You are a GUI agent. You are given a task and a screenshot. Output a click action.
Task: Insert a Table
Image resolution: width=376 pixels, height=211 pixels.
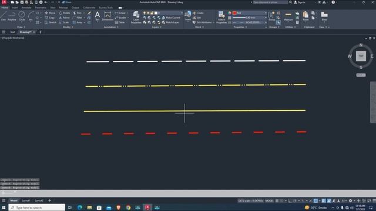120,22
